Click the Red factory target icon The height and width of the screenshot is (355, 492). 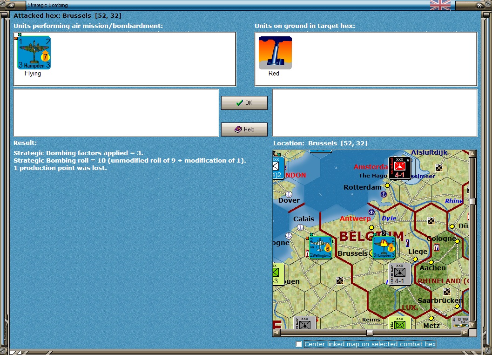(x=275, y=53)
